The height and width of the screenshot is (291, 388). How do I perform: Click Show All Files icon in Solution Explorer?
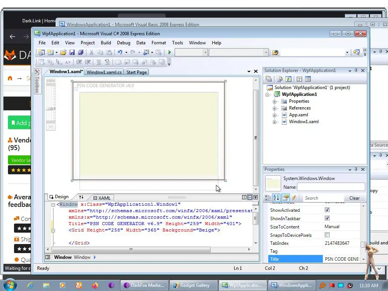point(280,79)
